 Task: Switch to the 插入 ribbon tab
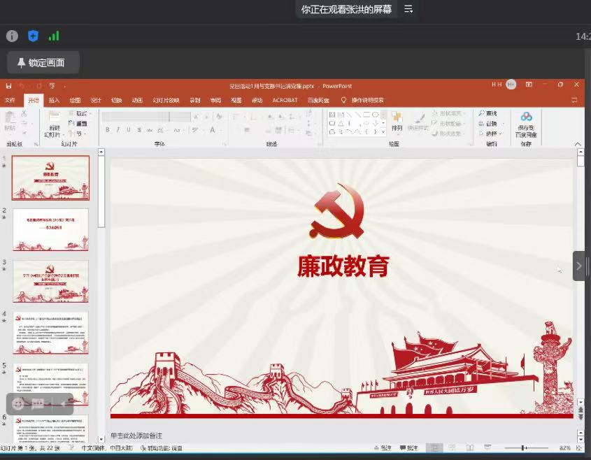pos(54,100)
